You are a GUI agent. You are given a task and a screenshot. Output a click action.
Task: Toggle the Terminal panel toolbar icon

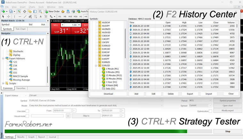(x=35, y=12)
